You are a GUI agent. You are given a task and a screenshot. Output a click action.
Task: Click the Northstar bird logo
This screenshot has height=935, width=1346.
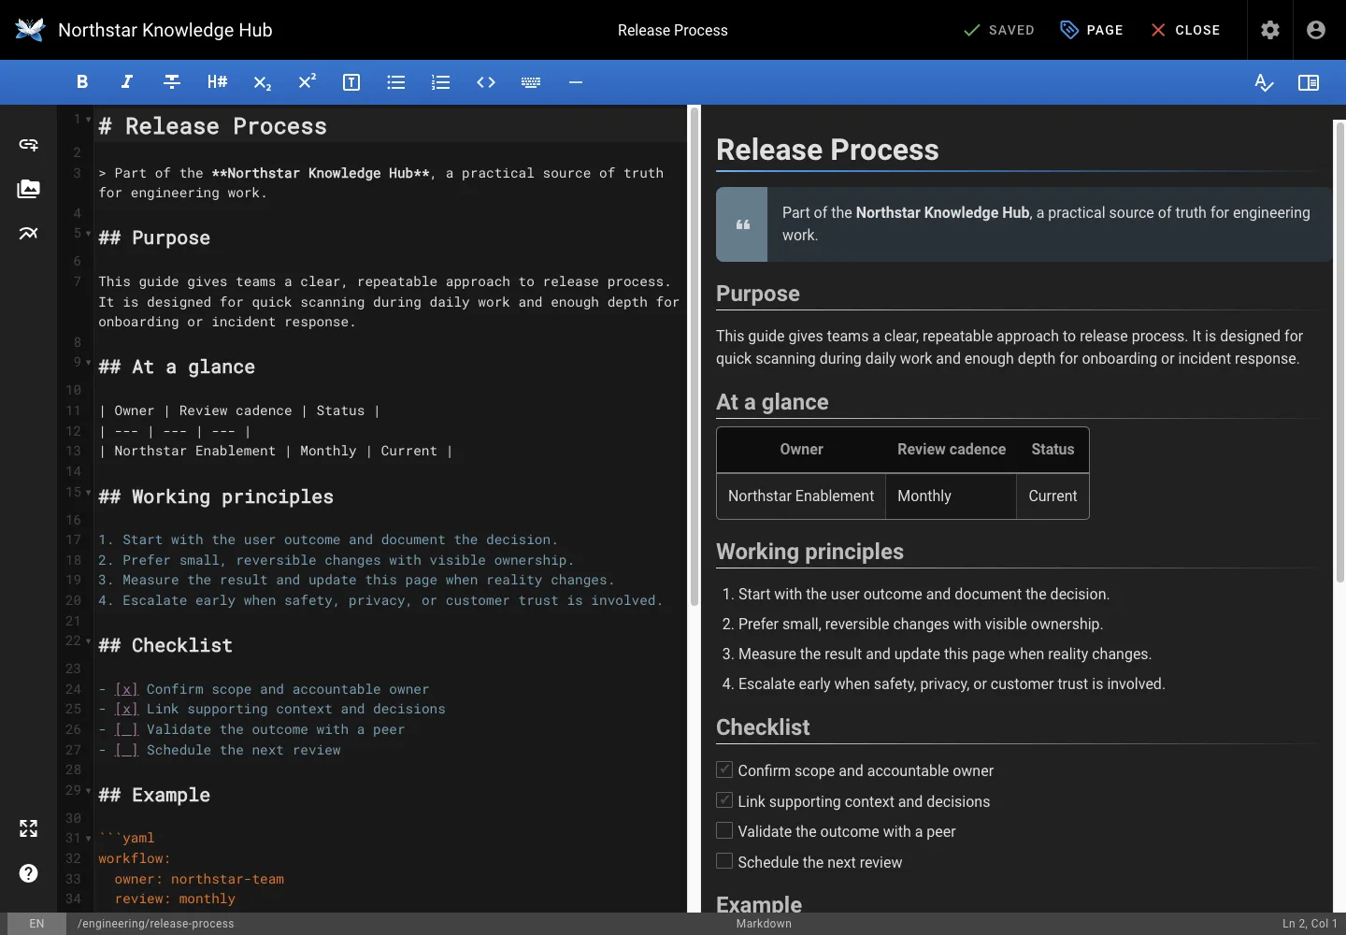[30, 30]
